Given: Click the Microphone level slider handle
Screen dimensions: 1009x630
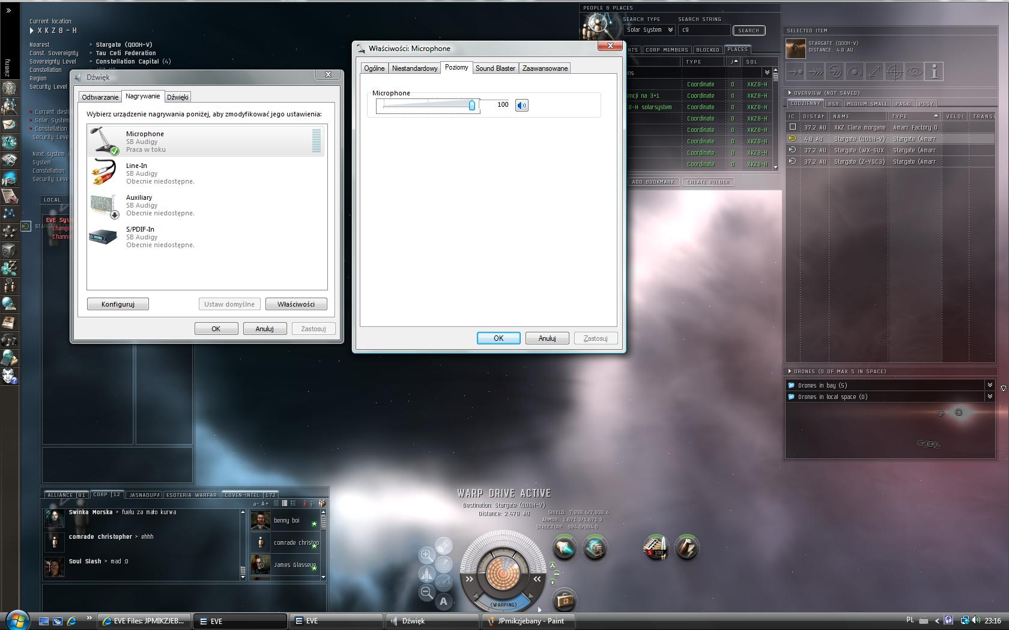Looking at the screenshot, I should click(x=472, y=105).
